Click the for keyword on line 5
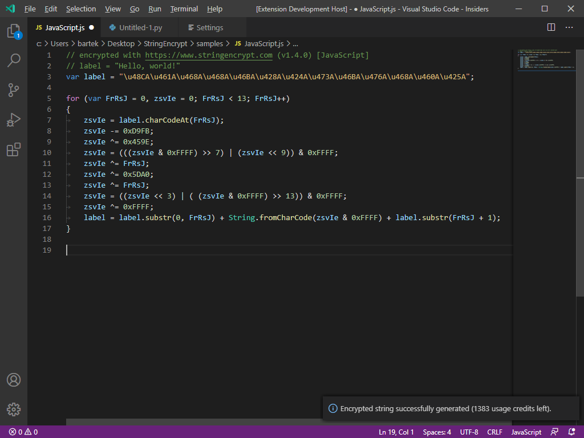 coord(72,98)
